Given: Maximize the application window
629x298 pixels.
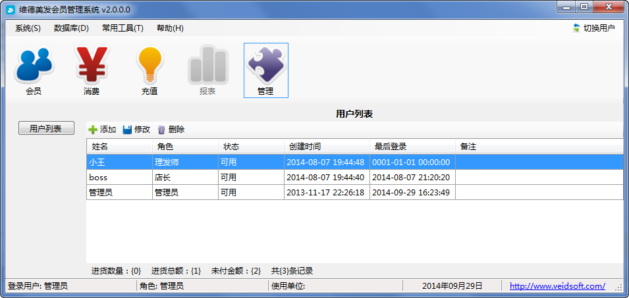Looking at the screenshot, I should pos(585,7).
